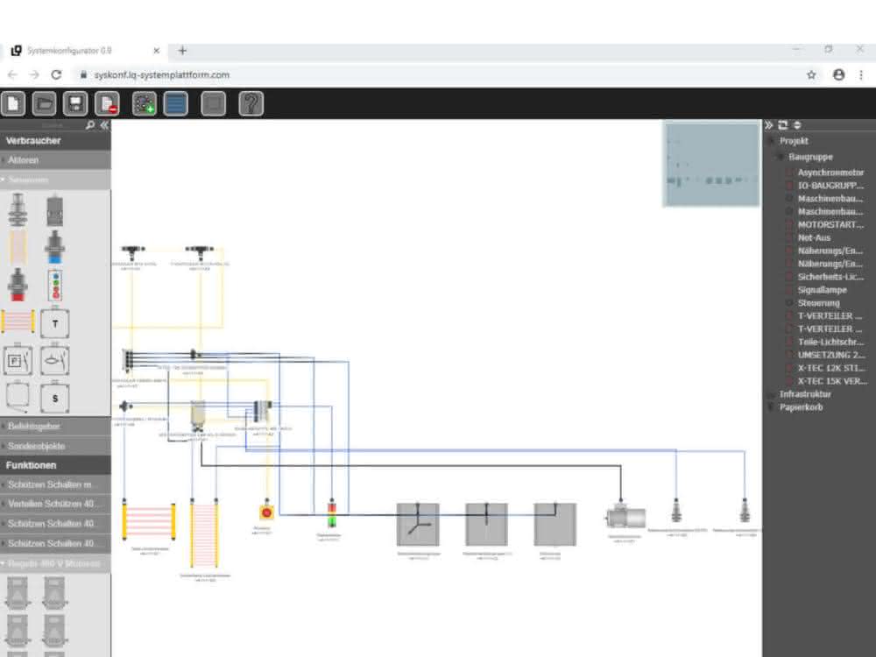Click the emergency stop button on canvas

[266, 512]
